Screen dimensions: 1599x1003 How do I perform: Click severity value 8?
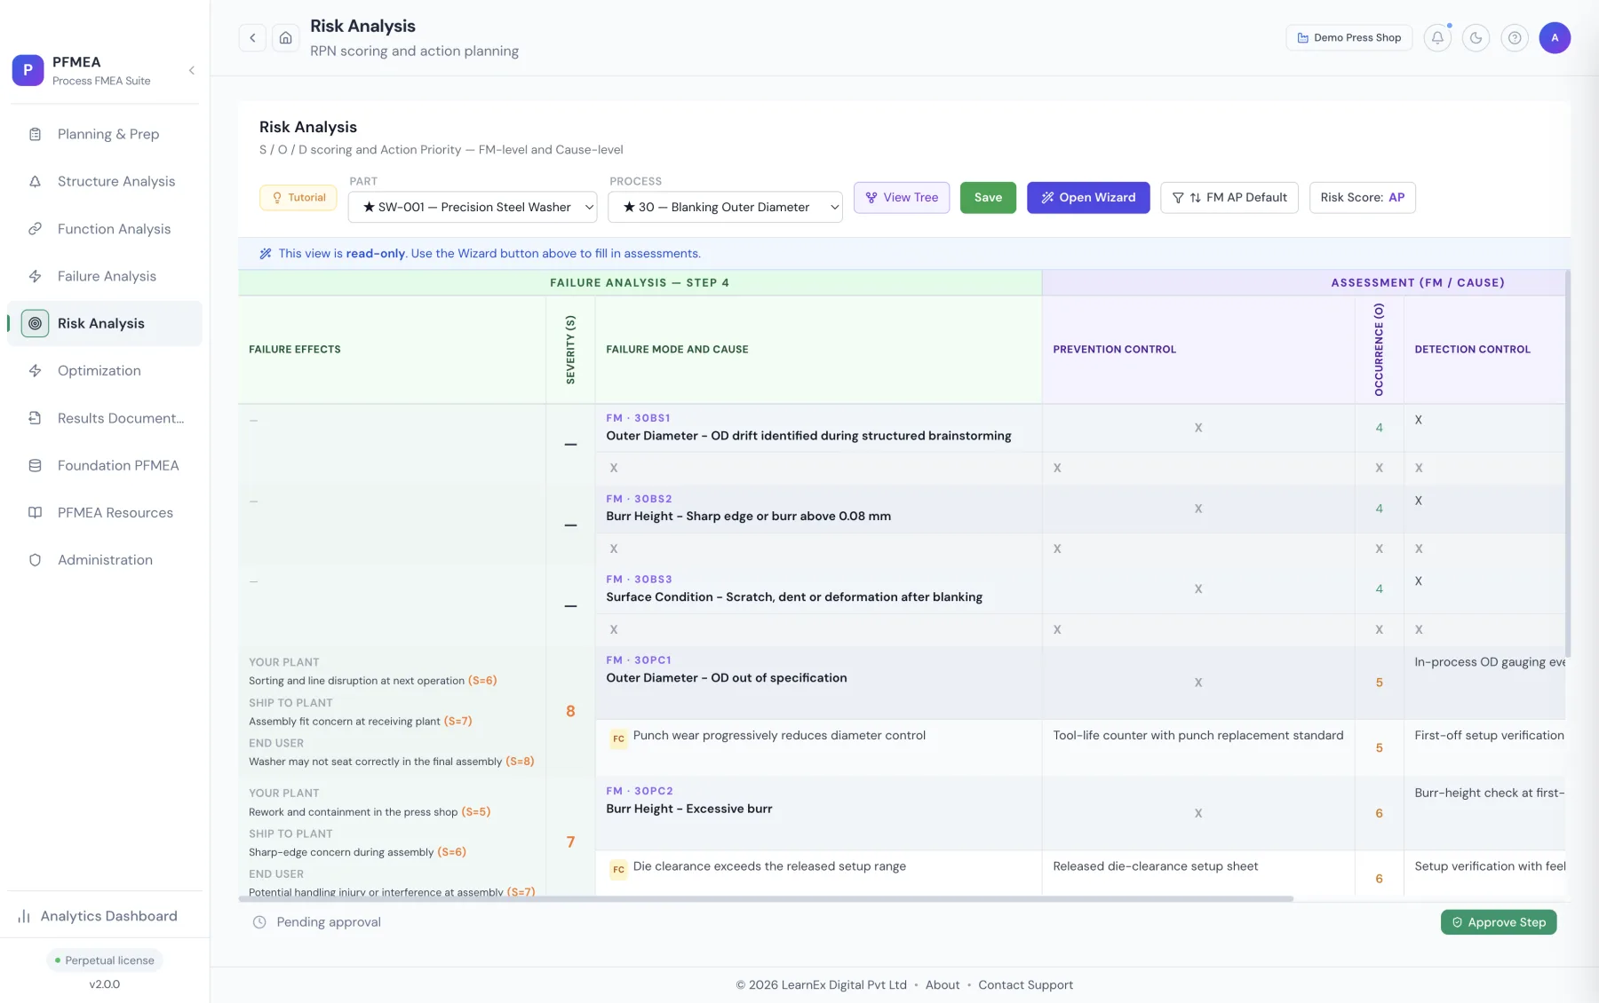click(570, 711)
